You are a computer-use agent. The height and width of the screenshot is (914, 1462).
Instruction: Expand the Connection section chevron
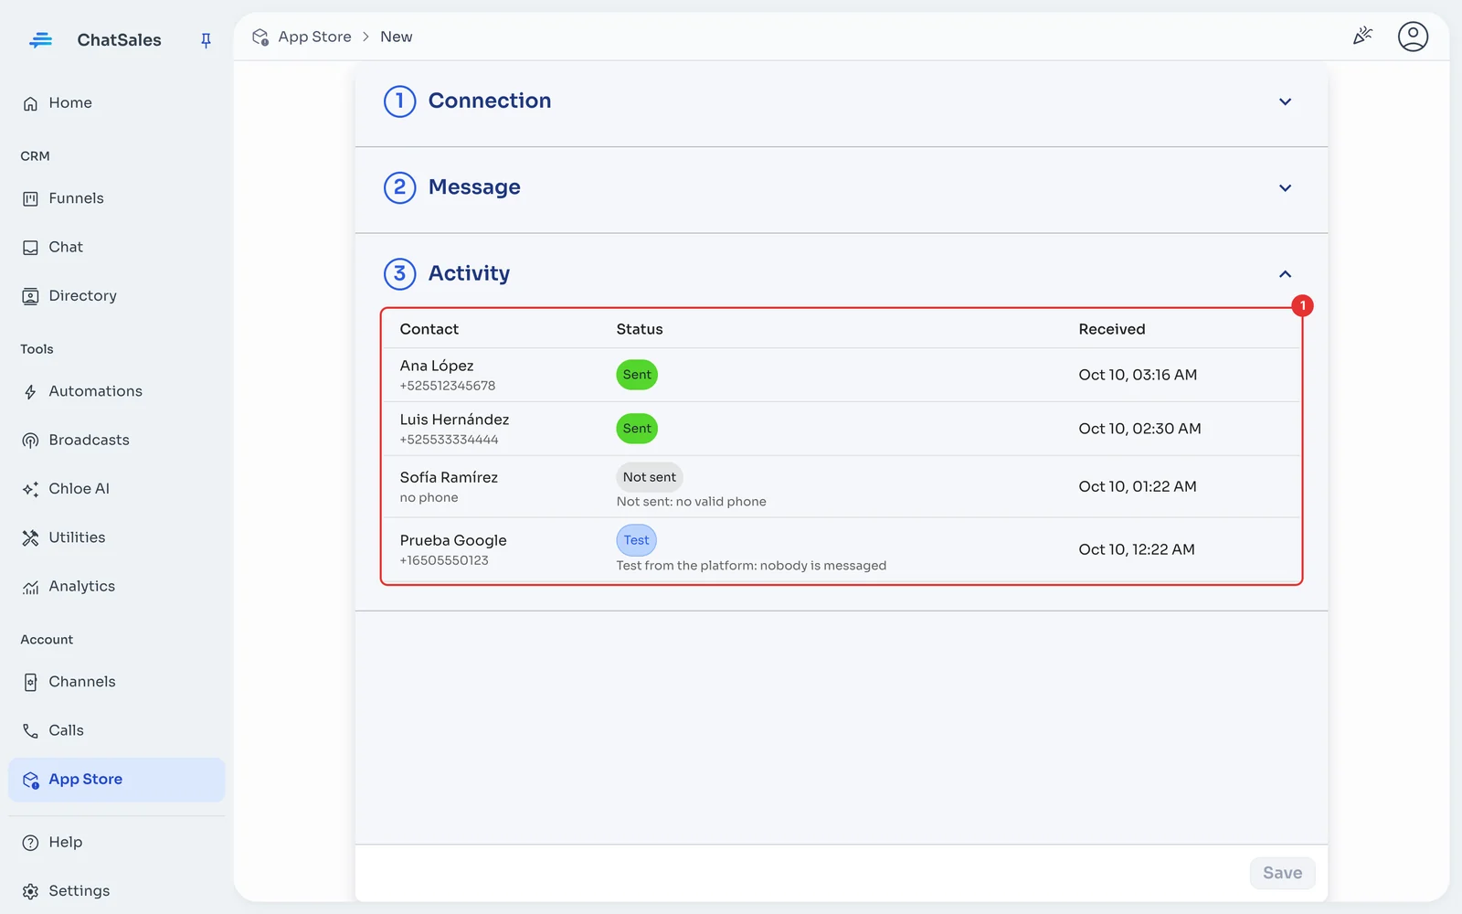click(x=1285, y=101)
